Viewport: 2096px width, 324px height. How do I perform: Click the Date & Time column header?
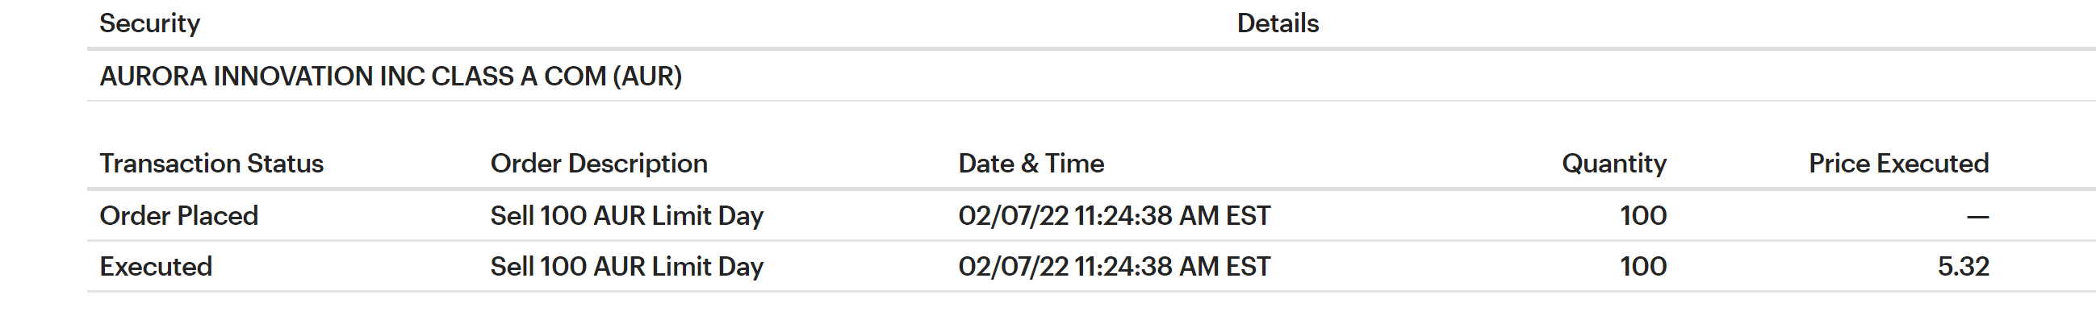(x=1031, y=164)
